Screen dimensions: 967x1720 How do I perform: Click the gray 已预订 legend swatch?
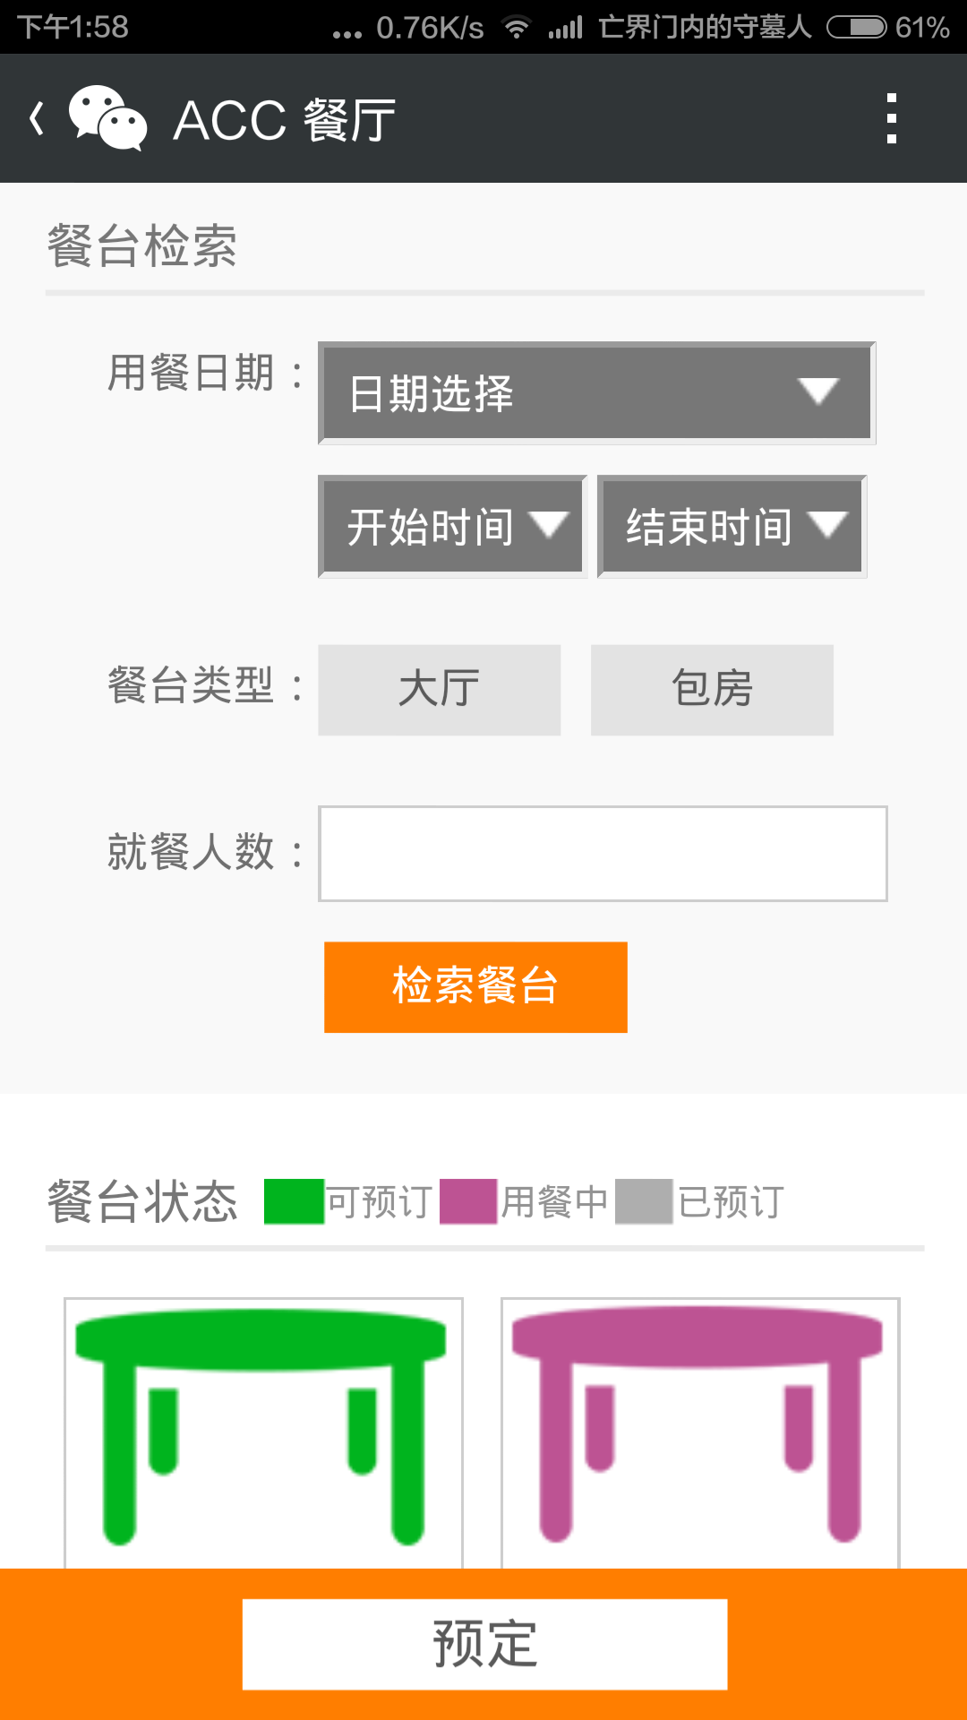pos(644,1201)
